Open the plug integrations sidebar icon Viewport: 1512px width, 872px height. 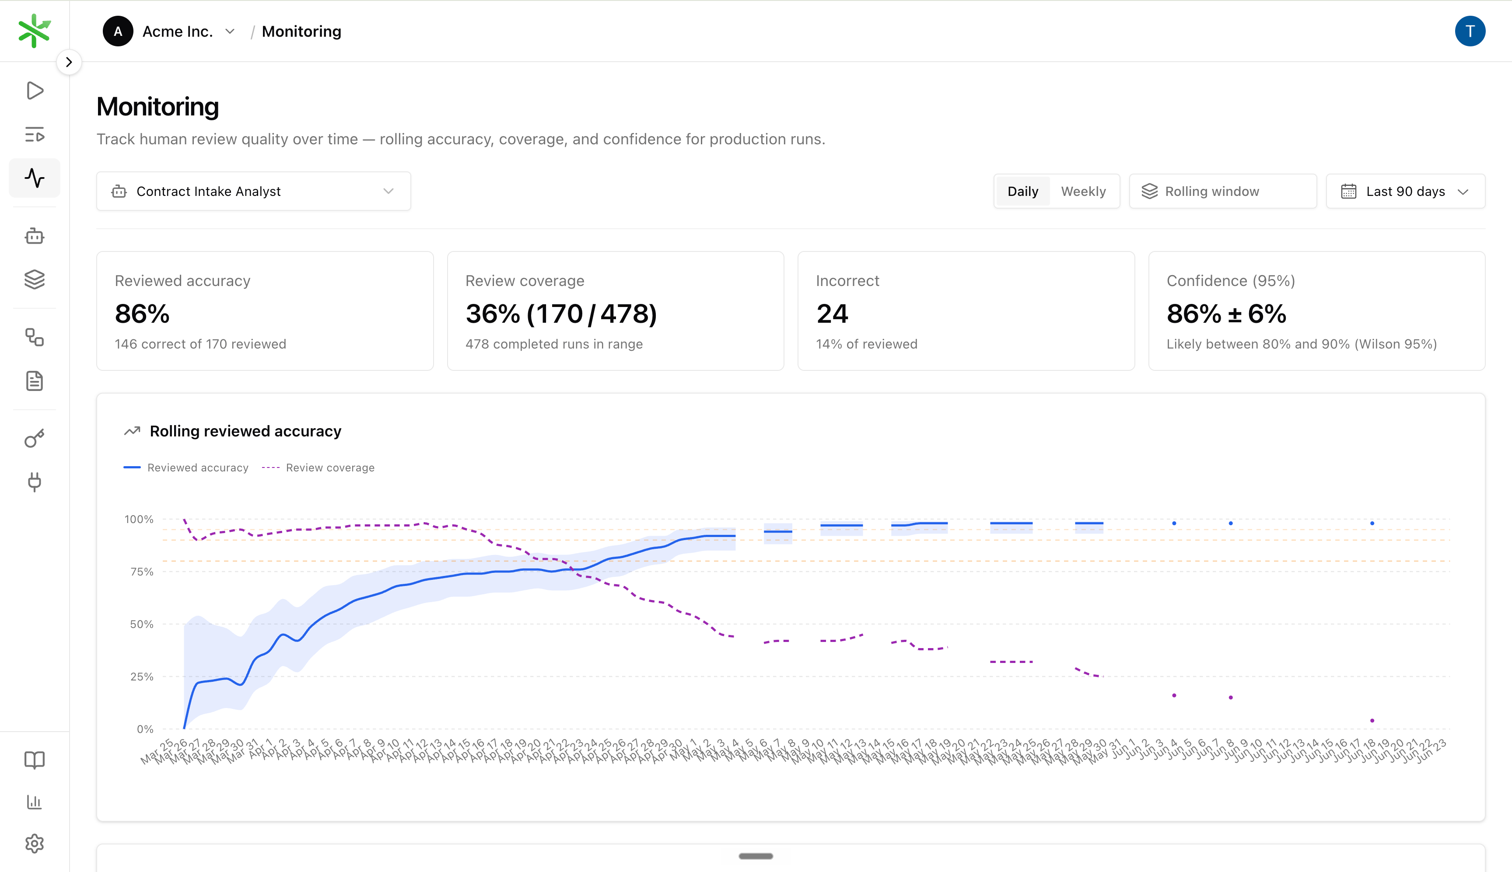pos(35,482)
